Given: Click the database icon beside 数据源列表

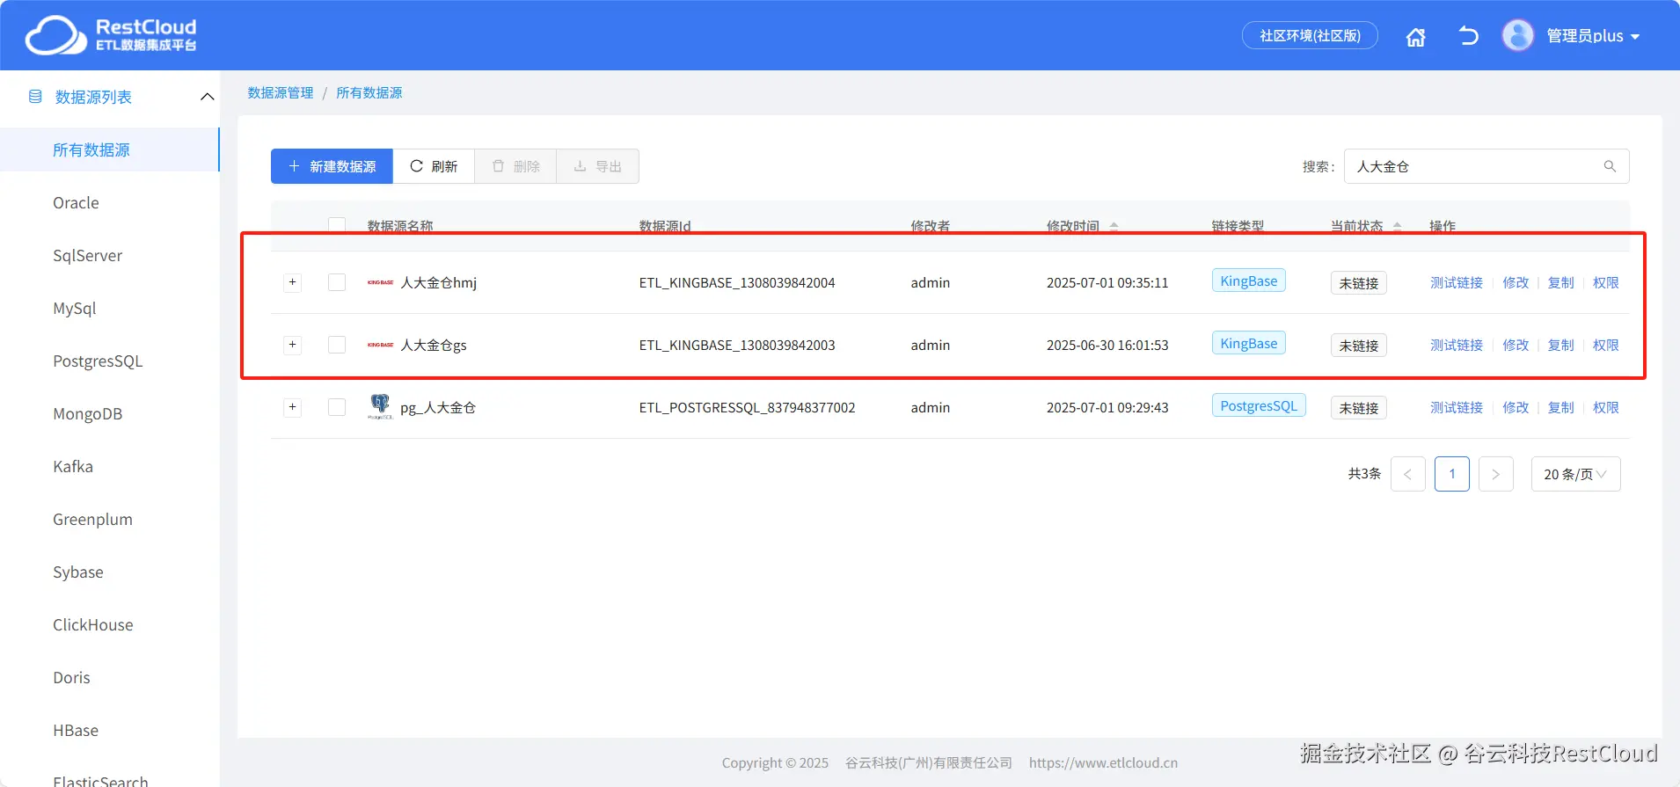Looking at the screenshot, I should click(35, 97).
